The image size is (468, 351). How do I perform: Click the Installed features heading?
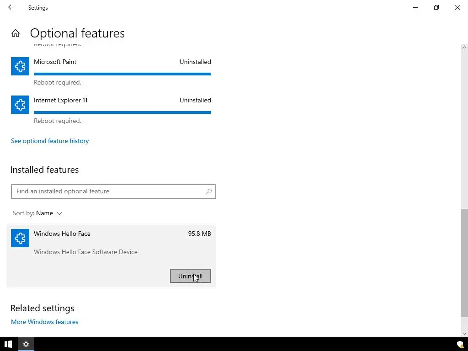point(44,170)
